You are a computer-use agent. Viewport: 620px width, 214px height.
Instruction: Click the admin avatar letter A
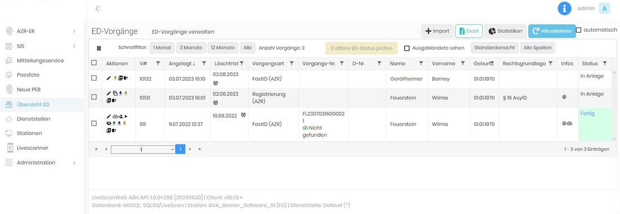click(x=604, y=8)
